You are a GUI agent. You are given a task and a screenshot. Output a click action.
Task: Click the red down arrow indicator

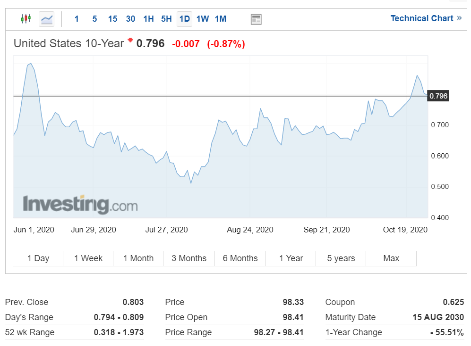(x=130, y=40)
